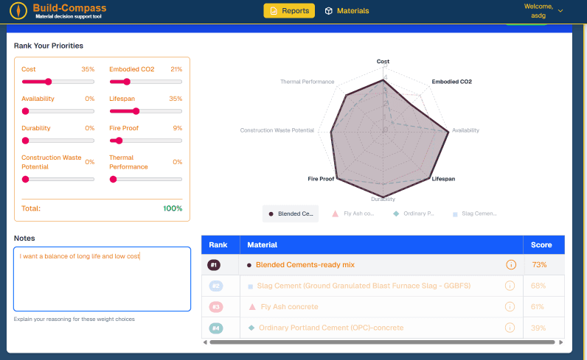Toggle Fly Ash legend item on chart
Image resolution: width=587 pixels, height=360 pixels.
tap(354, 213)
